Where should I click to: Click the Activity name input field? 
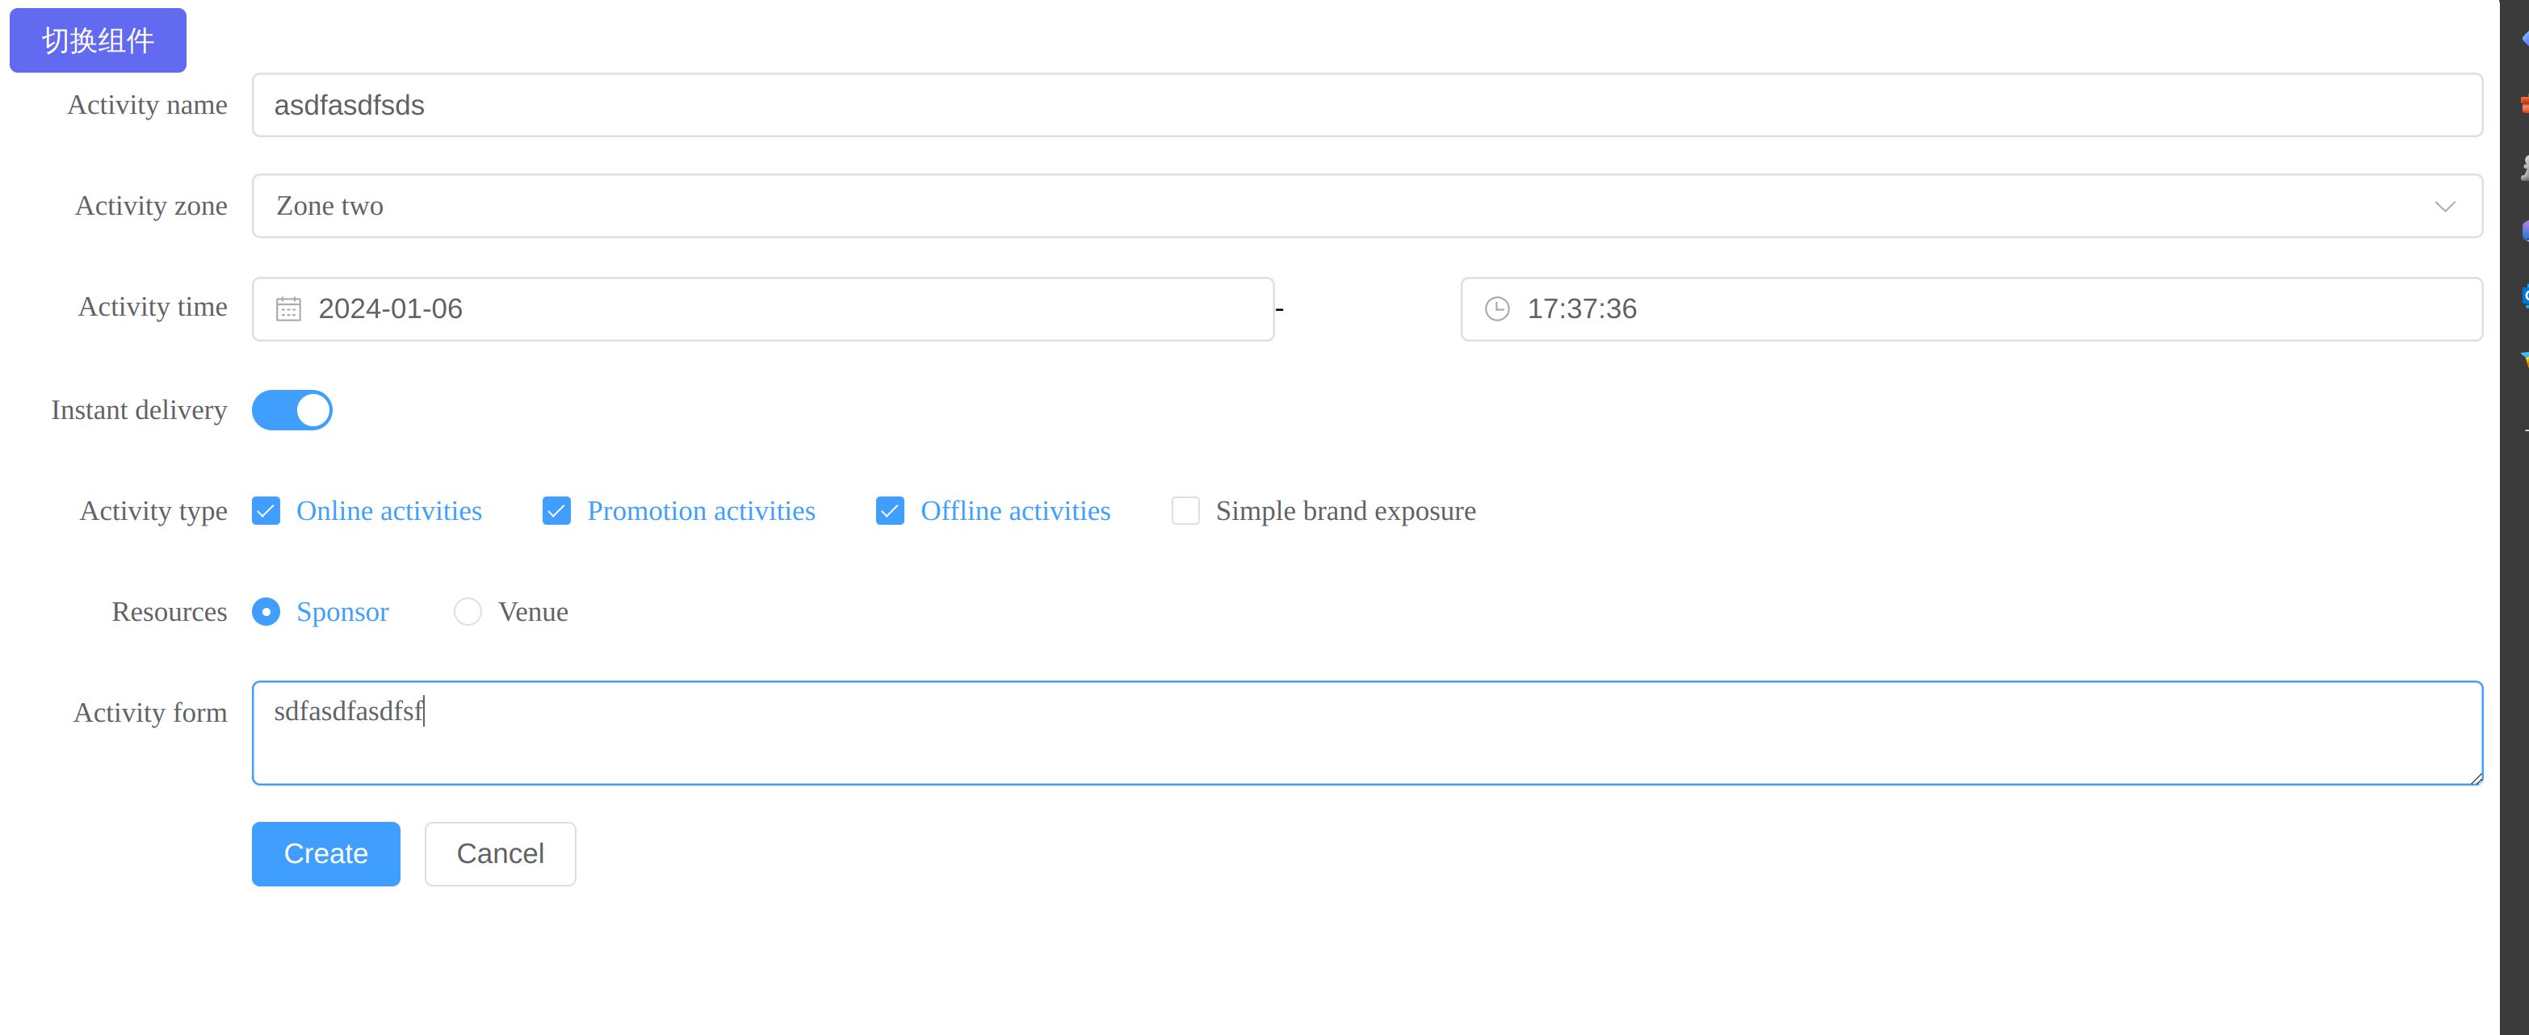[x=1368, y=105]
